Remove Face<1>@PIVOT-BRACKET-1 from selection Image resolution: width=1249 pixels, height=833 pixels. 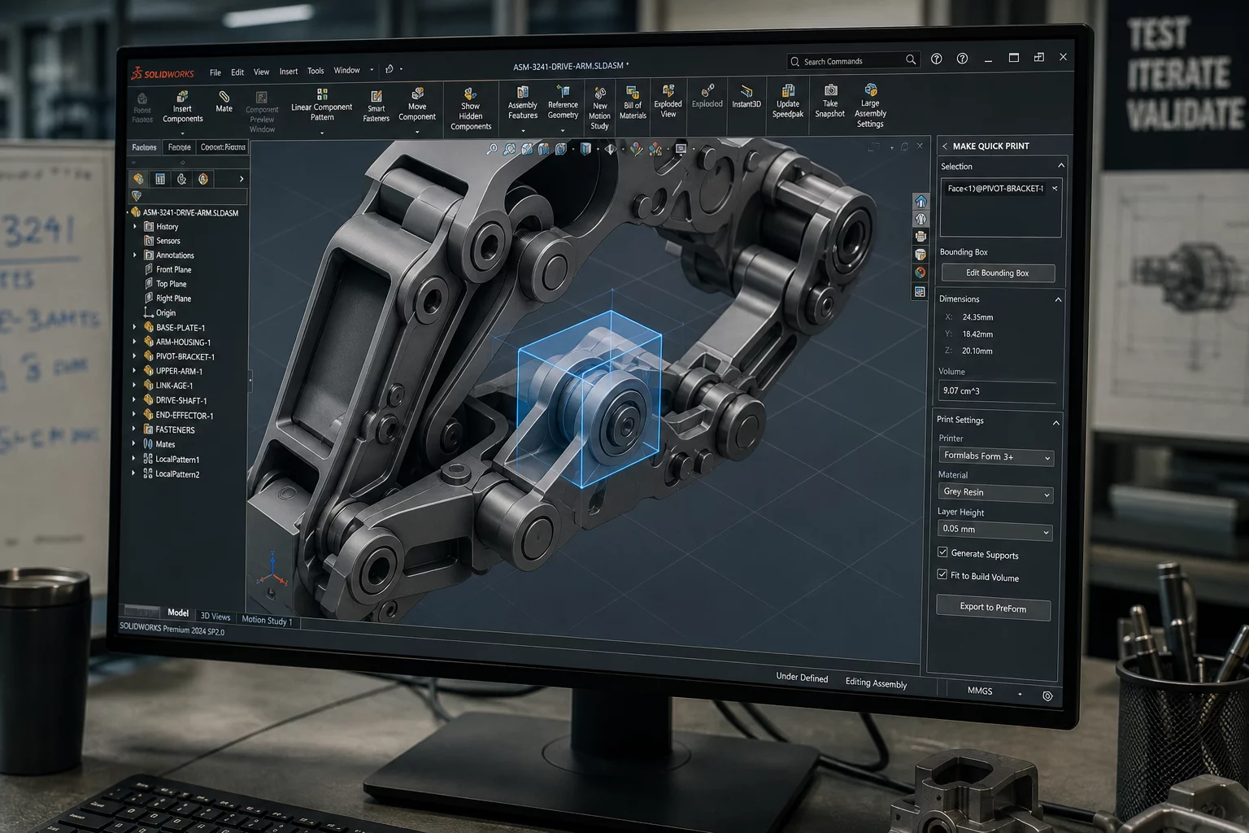[x=1055, y=188]
